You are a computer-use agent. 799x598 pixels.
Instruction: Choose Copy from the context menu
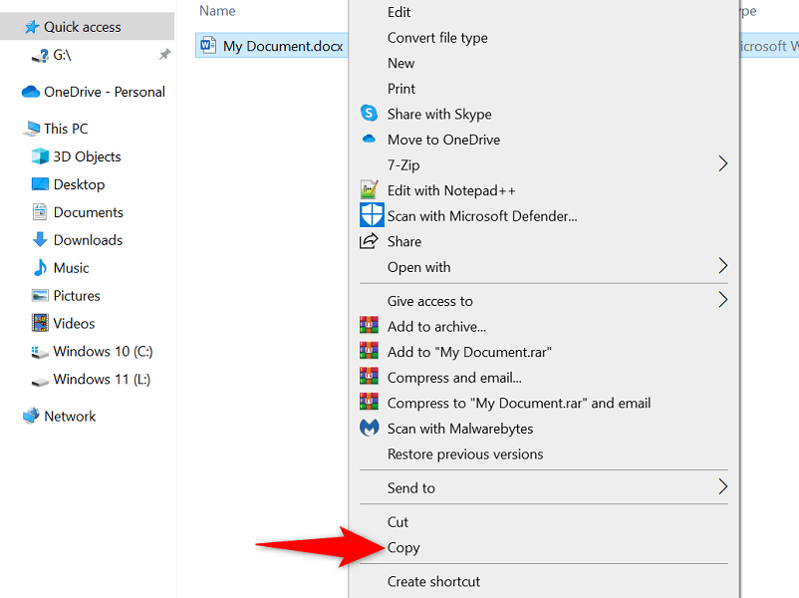pos(403,547)
